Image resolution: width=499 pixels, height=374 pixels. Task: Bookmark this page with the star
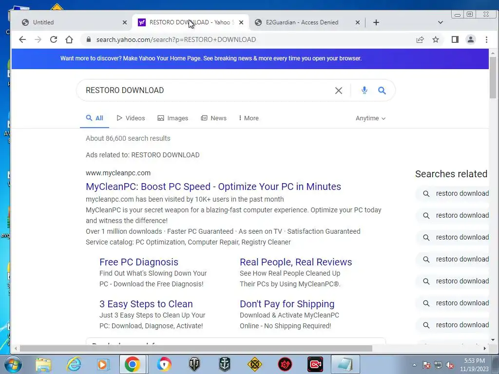436,39
